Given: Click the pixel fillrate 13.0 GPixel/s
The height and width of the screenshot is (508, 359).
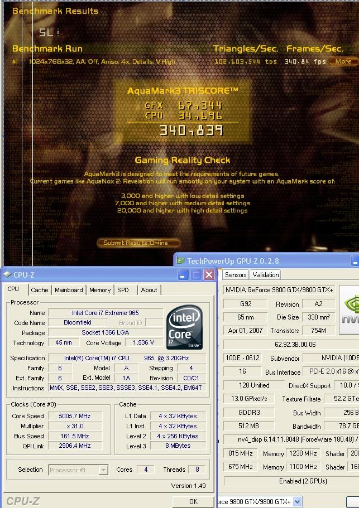Looking at the screenshot, I should pyautogui.click(x=249, y=399).
